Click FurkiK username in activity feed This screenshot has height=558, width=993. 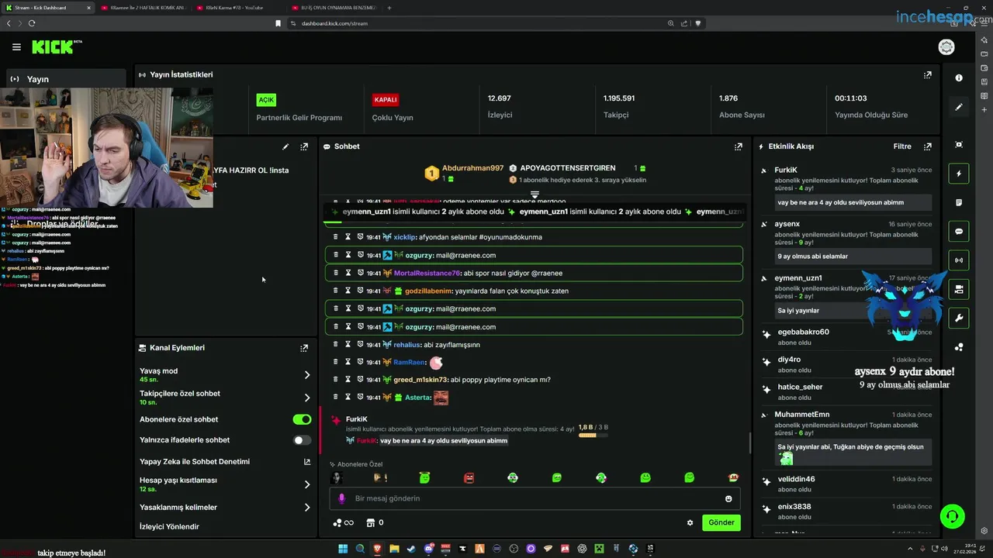(x=786, y=170)
